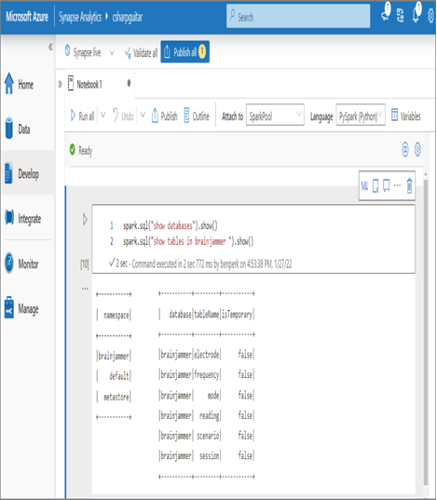The image size is (437, 500).
Task: Open the notifications bell icon
Action: (x=417, y=14)
